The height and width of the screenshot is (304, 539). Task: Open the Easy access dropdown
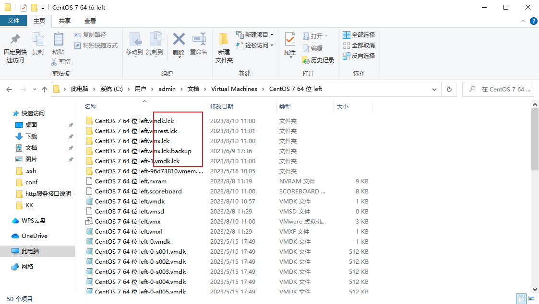click(x=255, y=45)
